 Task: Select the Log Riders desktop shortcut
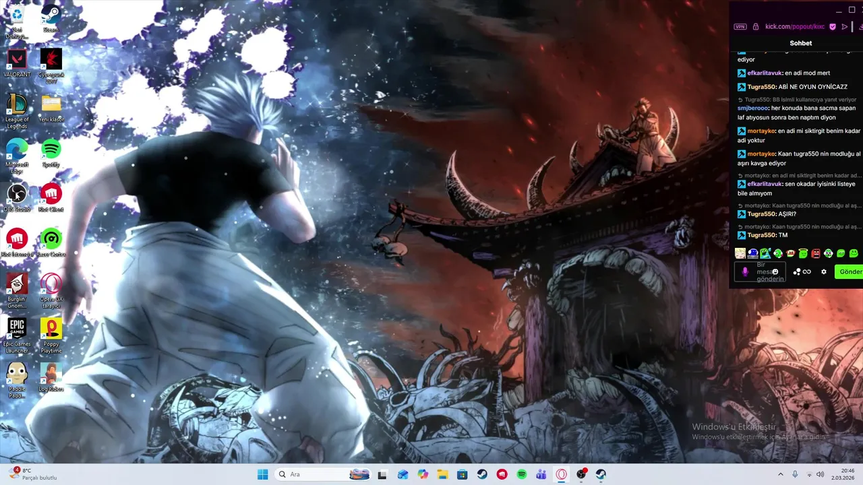click(51, 378)
